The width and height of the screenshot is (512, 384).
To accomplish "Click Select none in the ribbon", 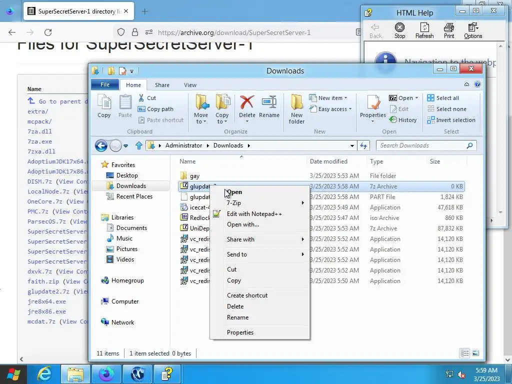I will click(x=446, y=109).
